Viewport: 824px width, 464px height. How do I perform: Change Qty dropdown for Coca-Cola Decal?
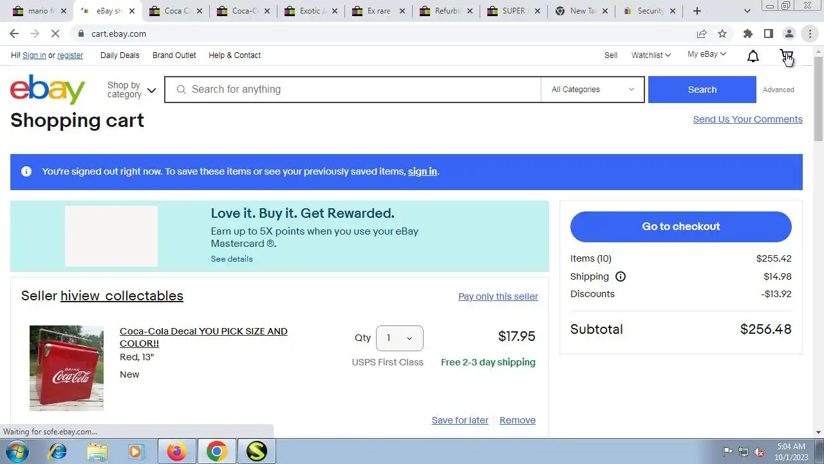point(399,338)
